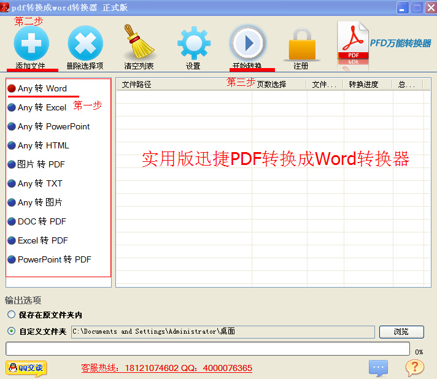The image size is (437, 379).
Task: Select Any 转 PowerPoint conversion mode
Action: pyautogui.click(x=48, y=126)
